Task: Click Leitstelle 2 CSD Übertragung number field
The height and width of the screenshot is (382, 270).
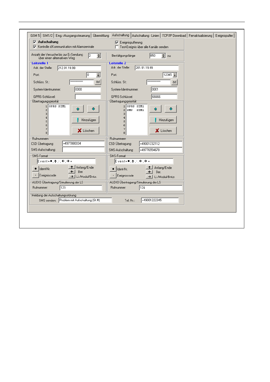Action: pyautogui.click(x=161, y=144)
